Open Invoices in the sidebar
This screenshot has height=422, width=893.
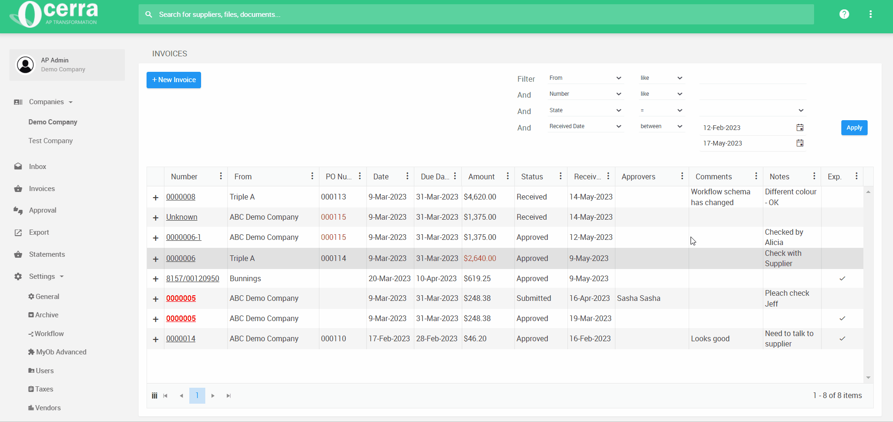point(42,189)
